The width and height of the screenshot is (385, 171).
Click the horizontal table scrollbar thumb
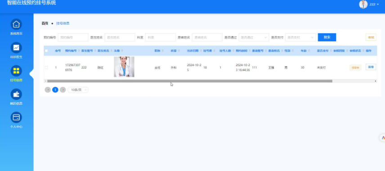coord(189,81)
